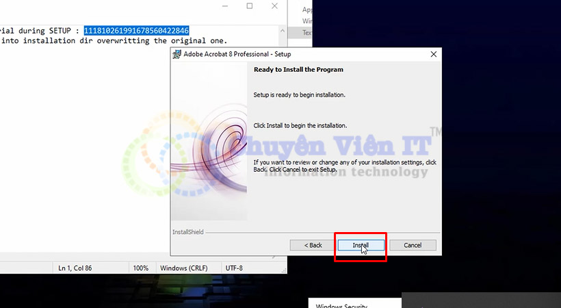Click 'Ready to Install the Program' heading
Viewport: 561px width, 308px height.
click(298, 70)
